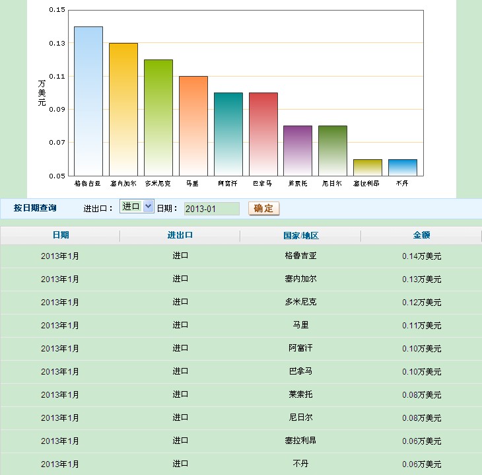Click the 进出口 column header
Screen dimensions: 482x475
click(x=180, y=235)
